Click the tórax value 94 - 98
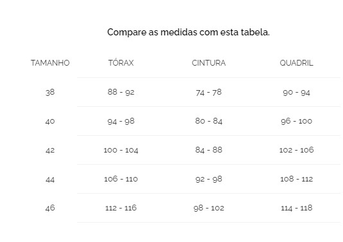Viewport: 343px width, 242px height. 121,121
